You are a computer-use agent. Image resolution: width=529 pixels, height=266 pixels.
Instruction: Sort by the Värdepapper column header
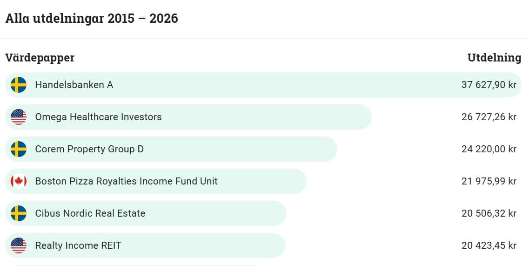click(40, 58)
